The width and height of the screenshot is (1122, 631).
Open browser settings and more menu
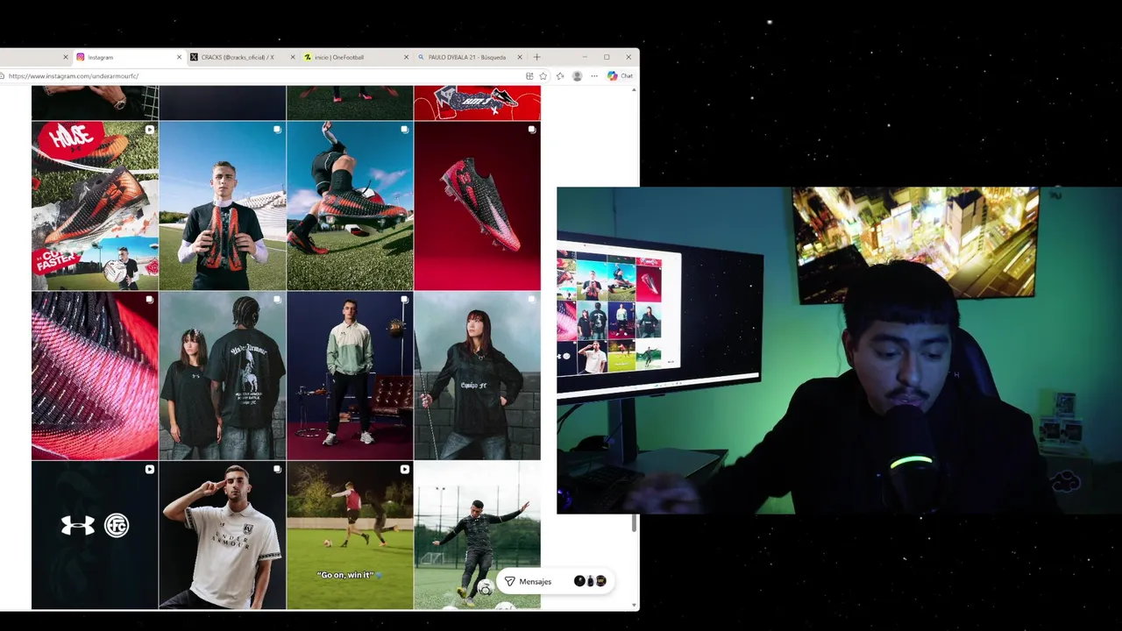(x=594, y=76)
